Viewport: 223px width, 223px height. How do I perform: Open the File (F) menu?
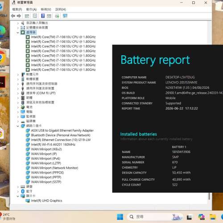(x=17, y=9)
